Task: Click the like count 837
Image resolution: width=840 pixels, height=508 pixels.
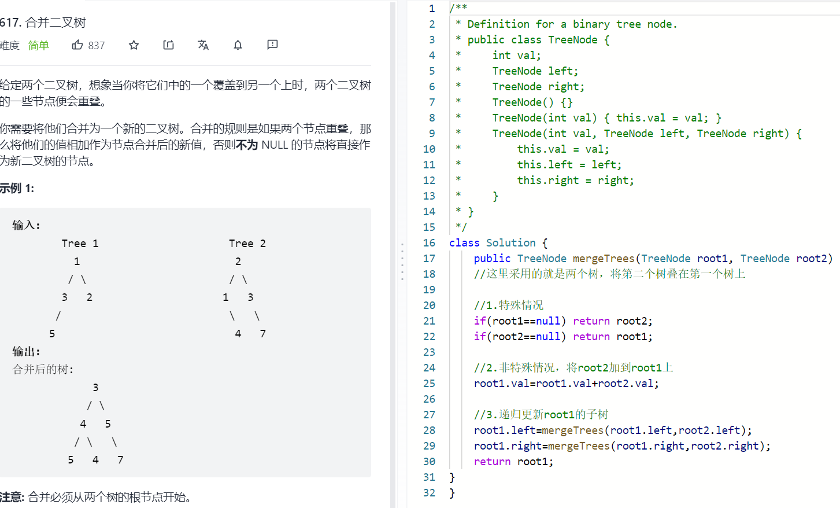Action: 97,45
